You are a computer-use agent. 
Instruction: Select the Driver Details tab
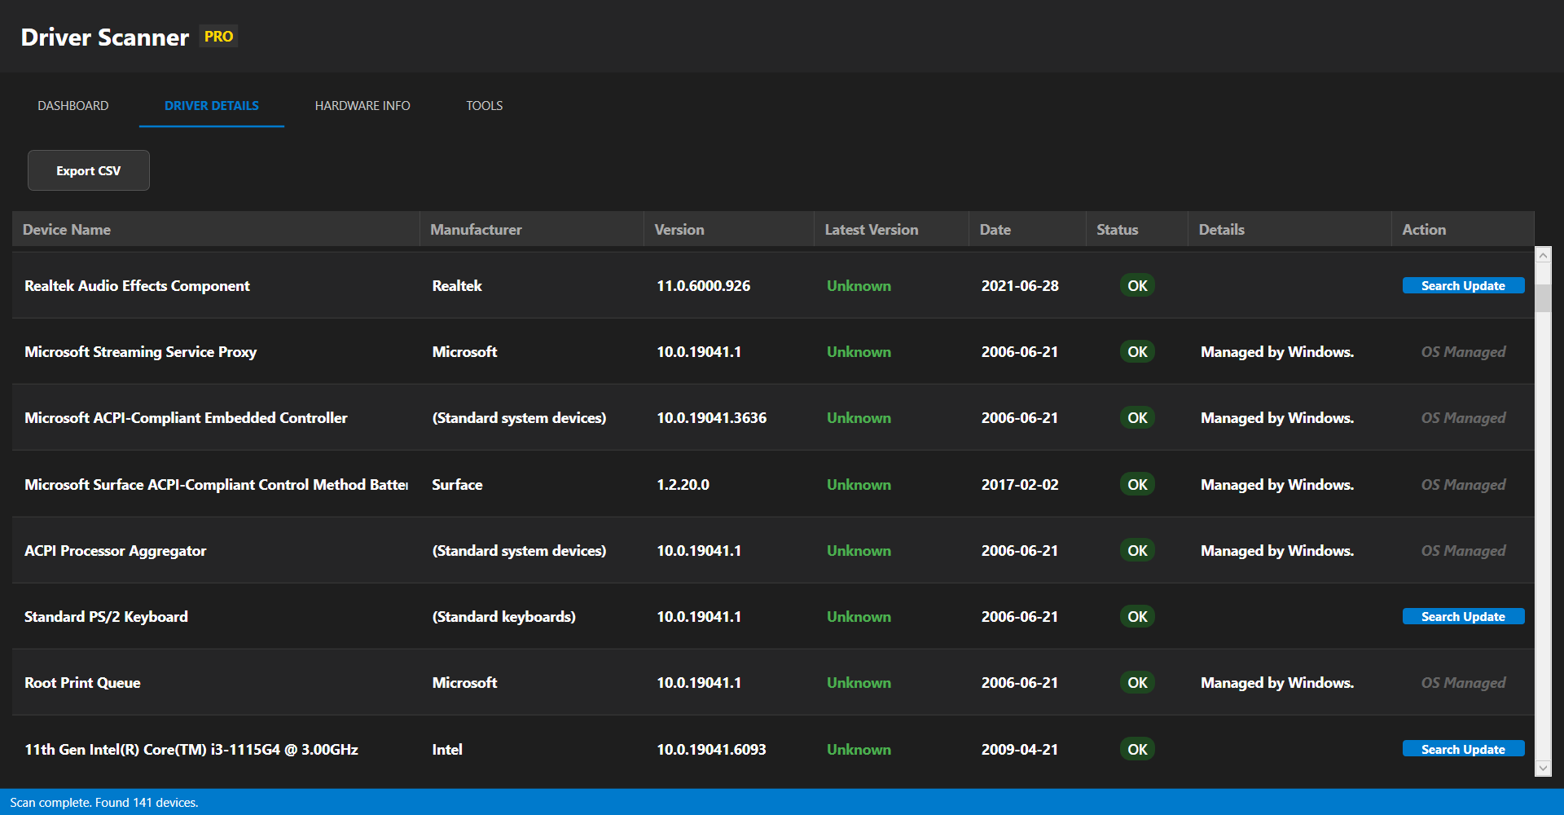tap(212, 106)
